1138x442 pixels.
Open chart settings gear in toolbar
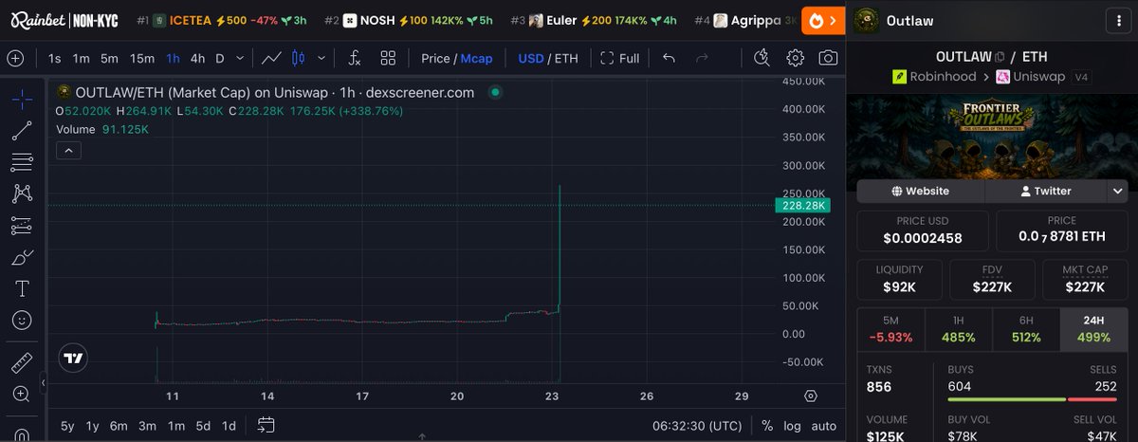point(796,58)
